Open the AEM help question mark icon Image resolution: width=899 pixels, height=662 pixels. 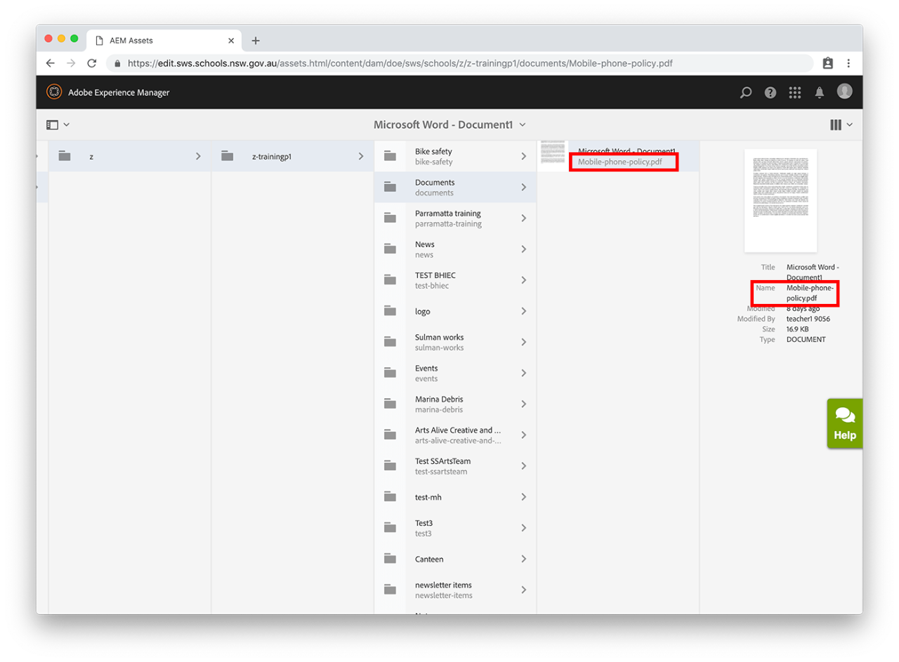(770, 92)
